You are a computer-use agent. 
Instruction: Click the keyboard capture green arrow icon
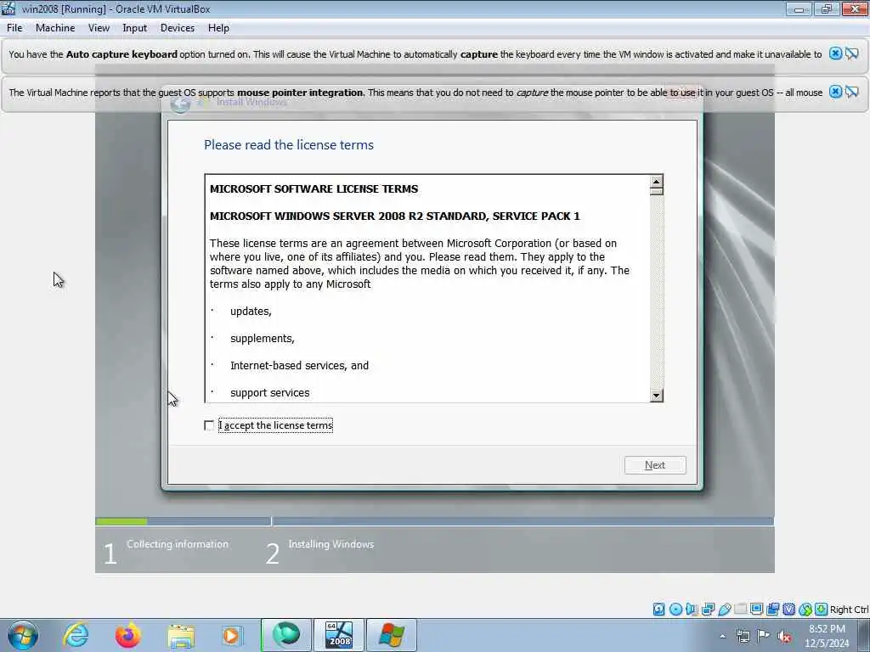tap(822, 610)
